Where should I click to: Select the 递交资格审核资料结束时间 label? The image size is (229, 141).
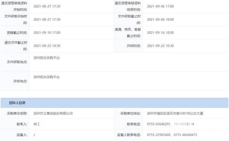pos(127,6)
